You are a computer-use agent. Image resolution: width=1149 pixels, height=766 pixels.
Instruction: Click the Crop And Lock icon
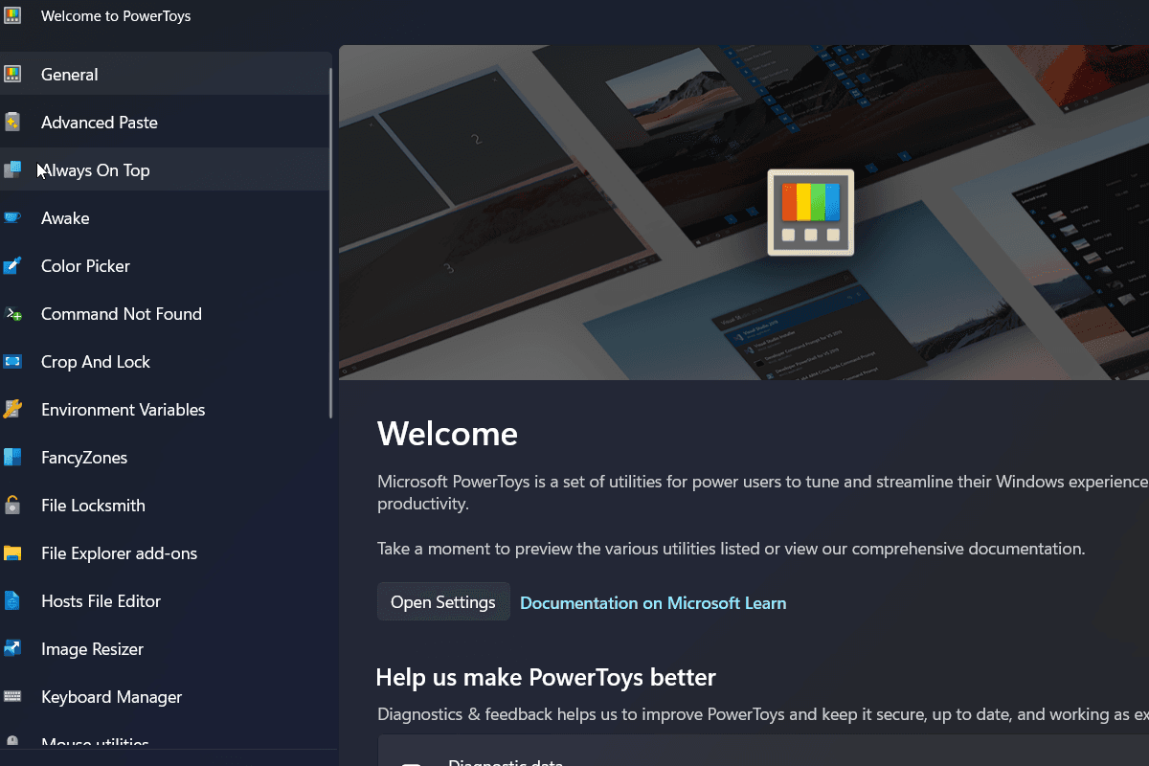(11, 361)
